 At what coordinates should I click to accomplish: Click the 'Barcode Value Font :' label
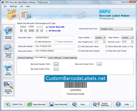coord(85,64)
